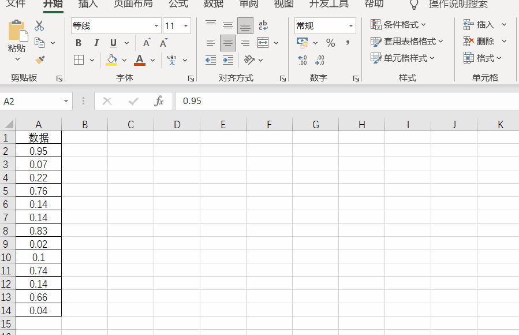Viewport: 519px width, 335px height.
Task: Apply red font color A
Action: click(140, 60)
